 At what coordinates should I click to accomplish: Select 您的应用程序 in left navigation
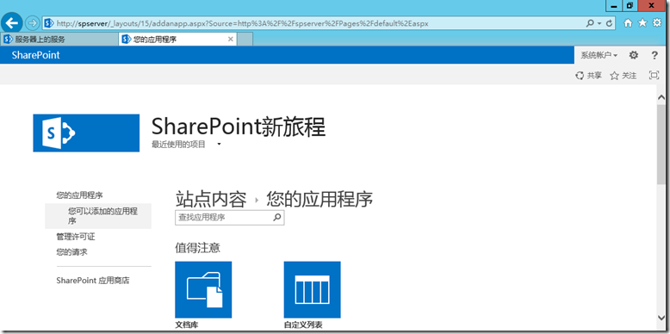pos(79,195)
